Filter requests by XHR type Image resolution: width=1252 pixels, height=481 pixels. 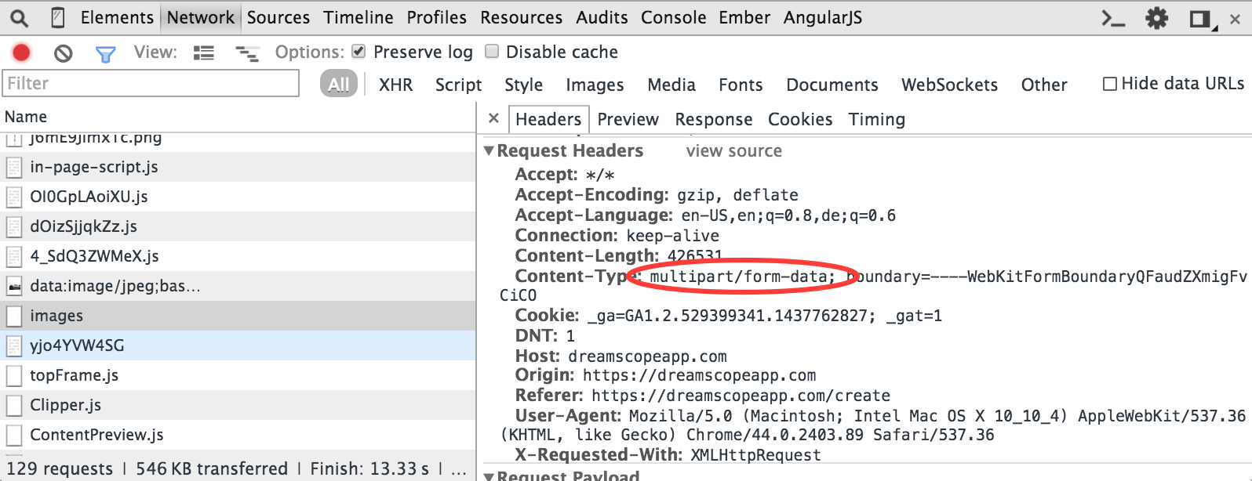coord(395,85)
